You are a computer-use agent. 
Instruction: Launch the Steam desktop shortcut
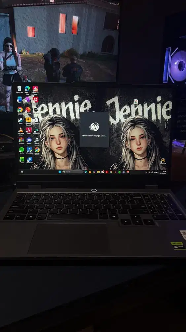click(x=20, y=120)
